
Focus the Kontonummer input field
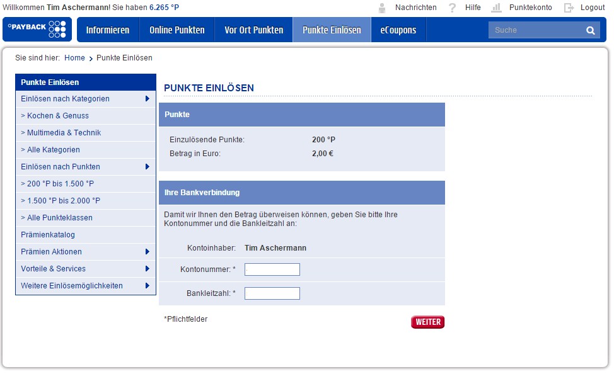tap(272, 269)
